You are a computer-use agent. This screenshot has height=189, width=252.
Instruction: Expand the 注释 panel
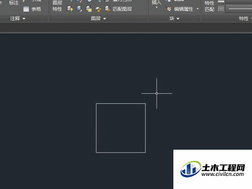coord(18,19)
